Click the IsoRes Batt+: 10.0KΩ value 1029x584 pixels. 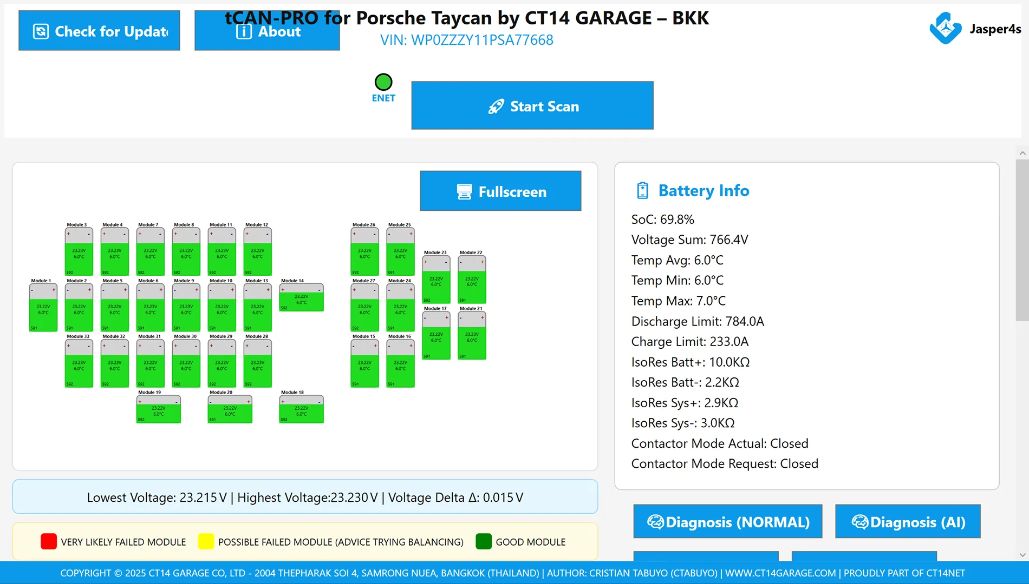691,362
